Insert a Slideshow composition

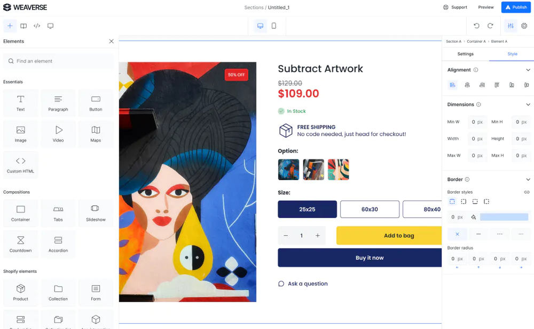(96, 213)
